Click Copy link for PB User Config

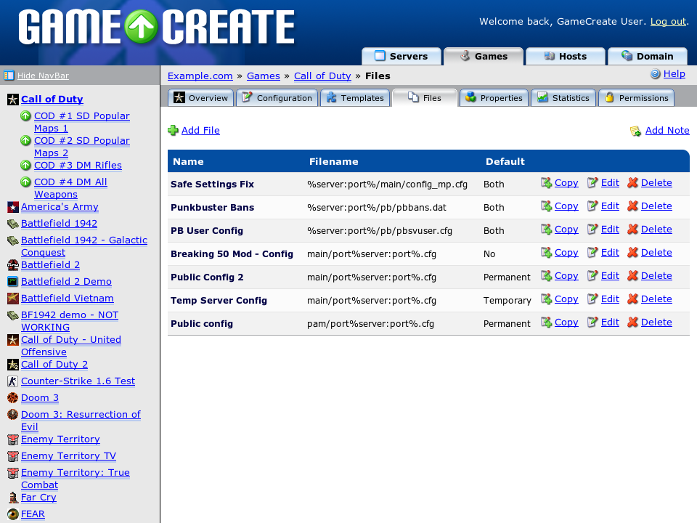pos(566,229)
